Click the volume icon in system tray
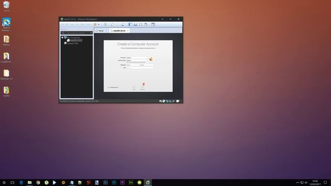Viewport: 331px width, 186px height. click(x=306, y=182)
